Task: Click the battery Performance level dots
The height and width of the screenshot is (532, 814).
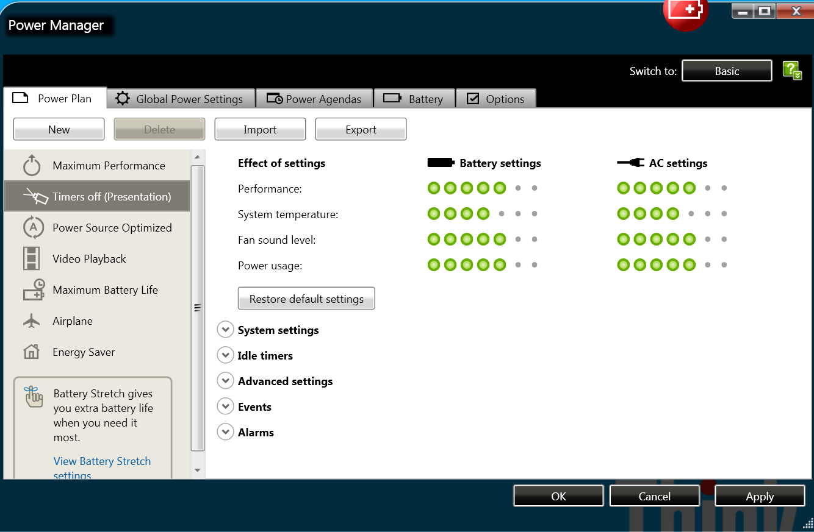Action: pos(483,188)
